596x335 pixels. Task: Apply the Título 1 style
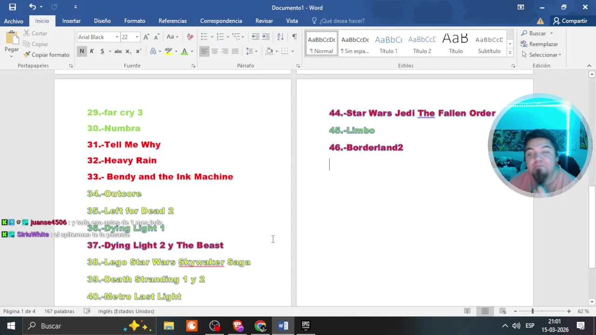pos(388,44)
